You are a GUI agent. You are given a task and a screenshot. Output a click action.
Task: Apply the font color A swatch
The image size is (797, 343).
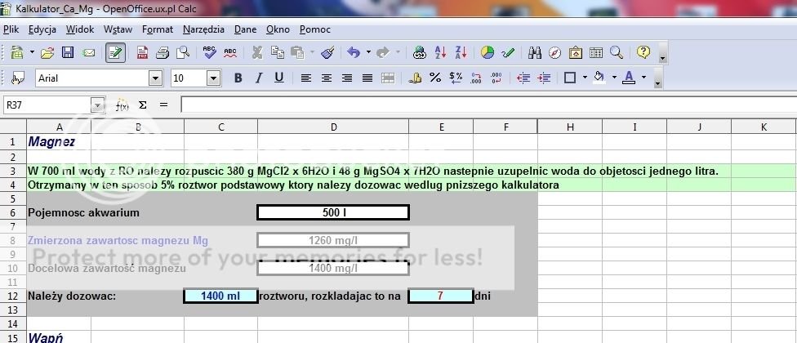630,78
